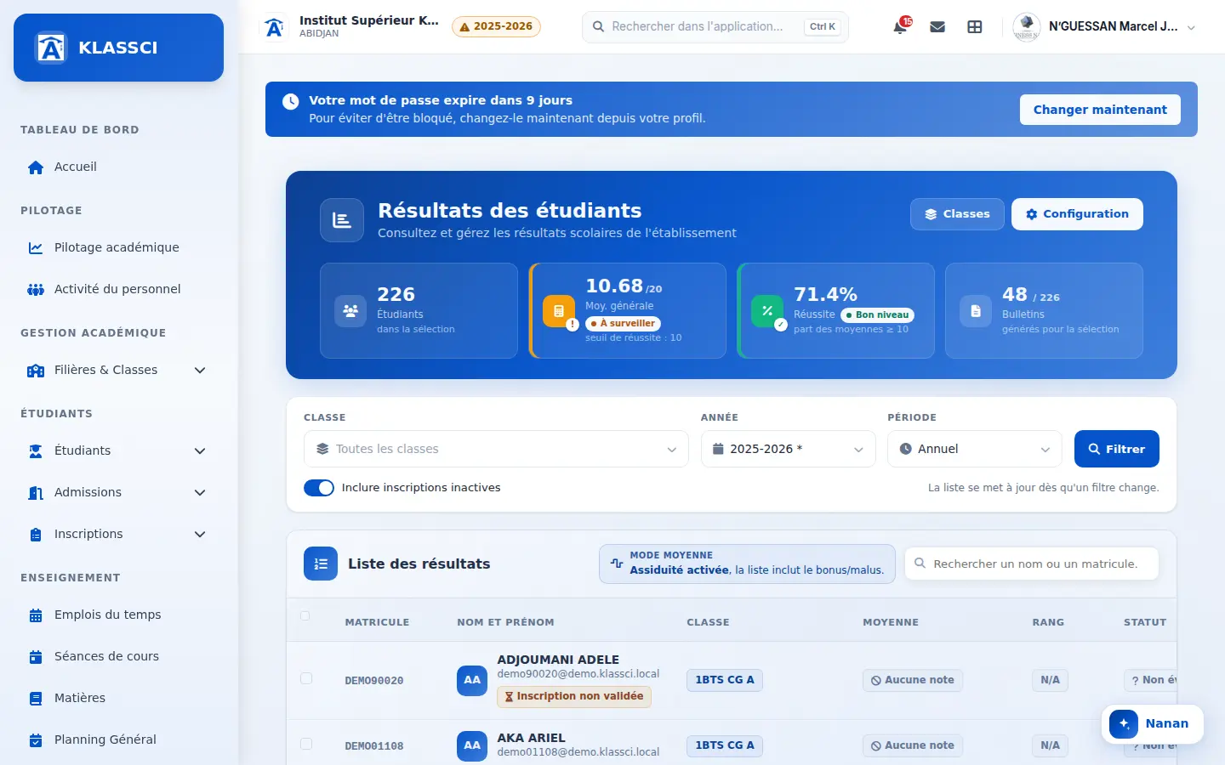Click the name or matricule search field
The image size is (1225, 765).
[1032, 564]
